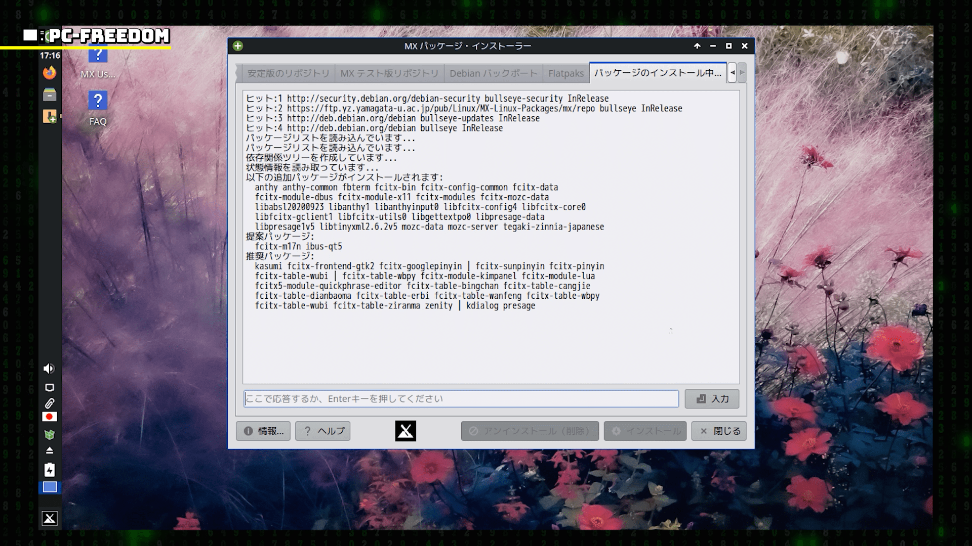Click the Japanese flag keyboard layout icon
The width and height of the screenshot is (972, 546).
pyautogui.click(x=50, y=417)
